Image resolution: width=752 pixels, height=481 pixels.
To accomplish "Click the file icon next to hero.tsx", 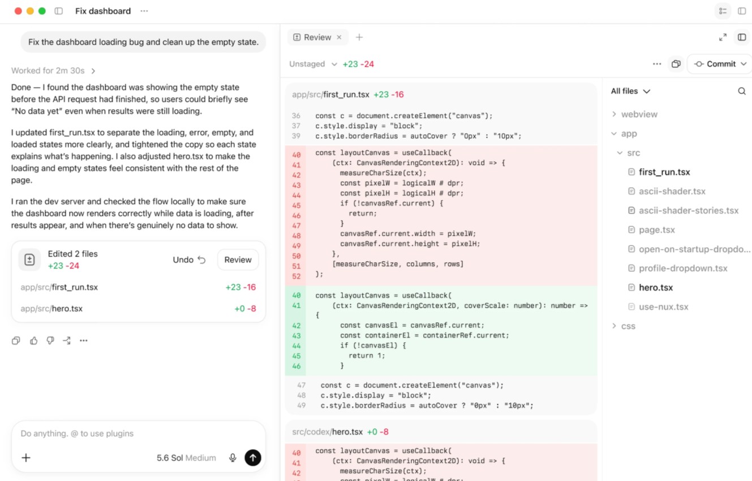I will [631, 288].
